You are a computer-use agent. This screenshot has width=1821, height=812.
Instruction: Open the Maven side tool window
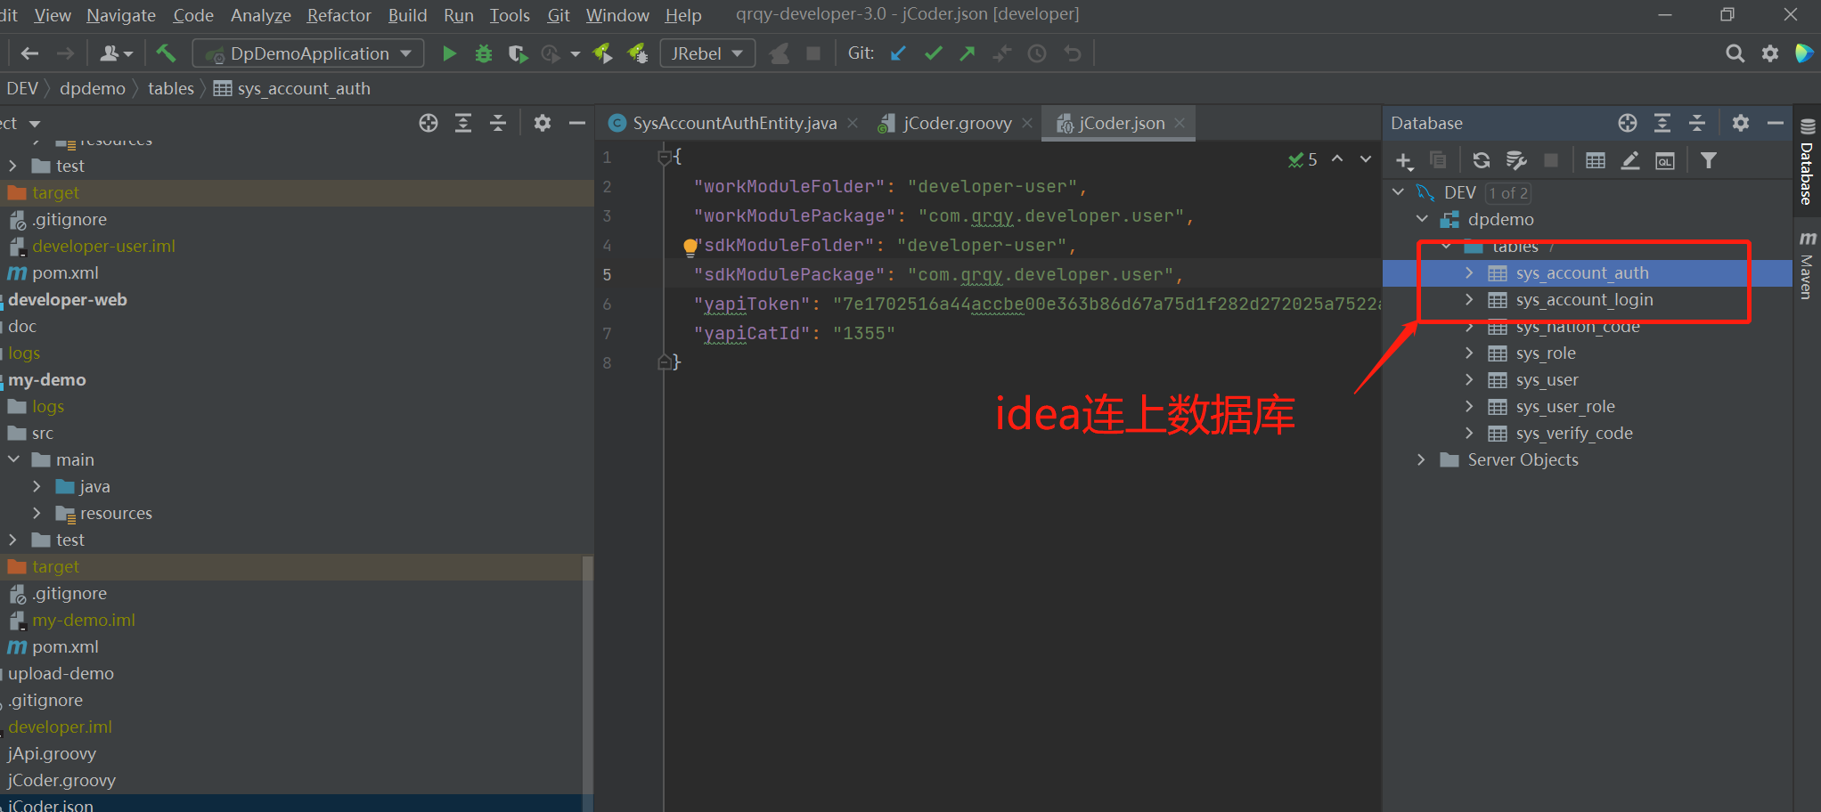1807,264
